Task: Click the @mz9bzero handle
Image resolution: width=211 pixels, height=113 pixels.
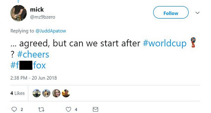Action: coord(42,17)
